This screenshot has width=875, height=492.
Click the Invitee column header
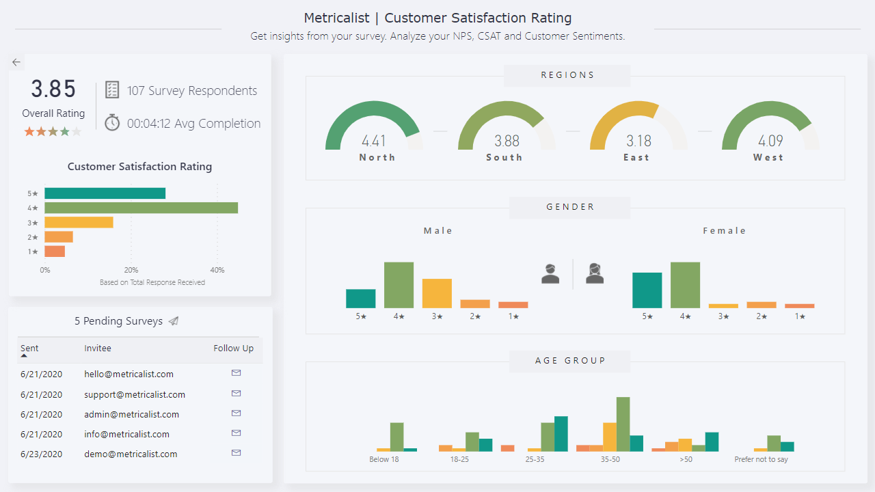(x=98, y=348)
